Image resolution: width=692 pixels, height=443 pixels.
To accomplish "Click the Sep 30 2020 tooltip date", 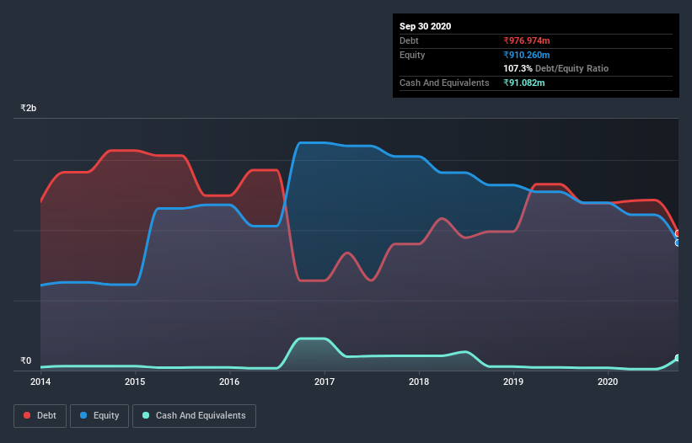I will [x=425, y=26].
